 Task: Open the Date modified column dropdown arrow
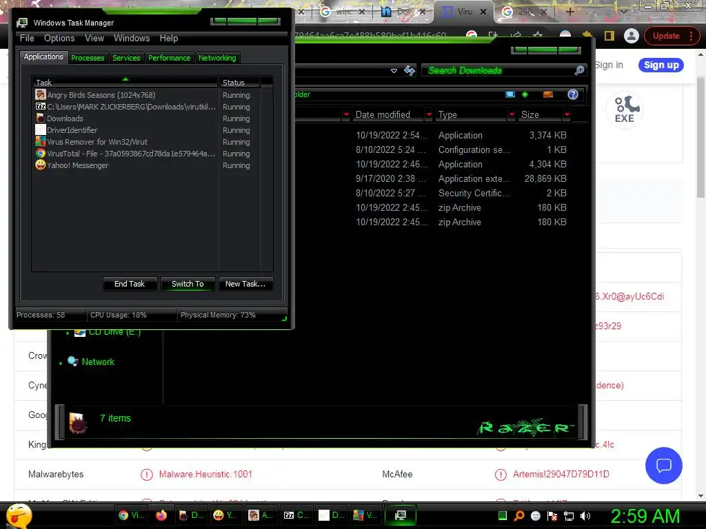tap(429, 115)
